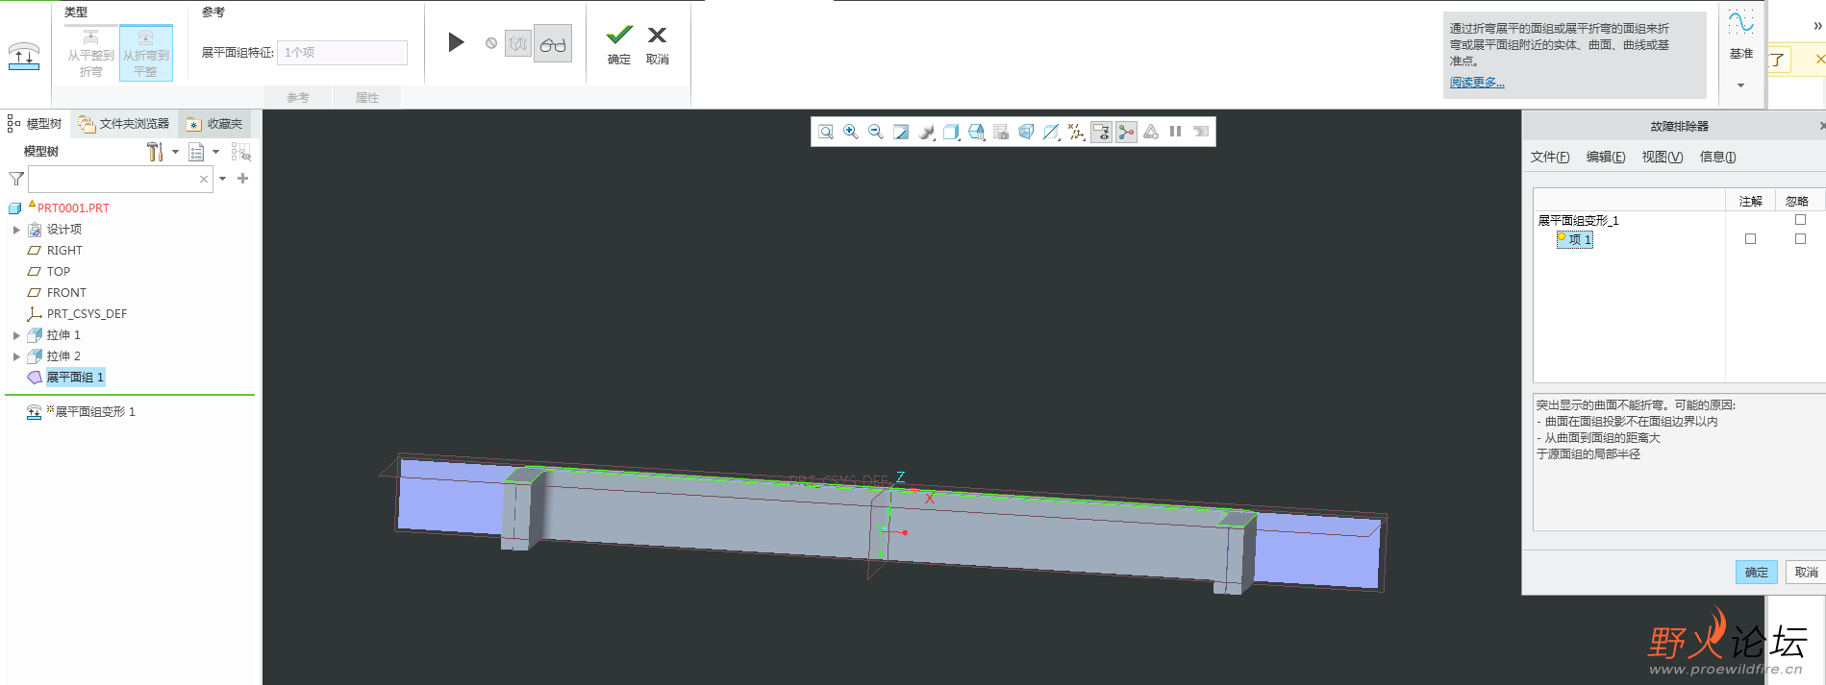Viewport: 1826px width, 685px height.
Task: Click 确定 in troubleshooter dialog
Action: [1757, 572]
